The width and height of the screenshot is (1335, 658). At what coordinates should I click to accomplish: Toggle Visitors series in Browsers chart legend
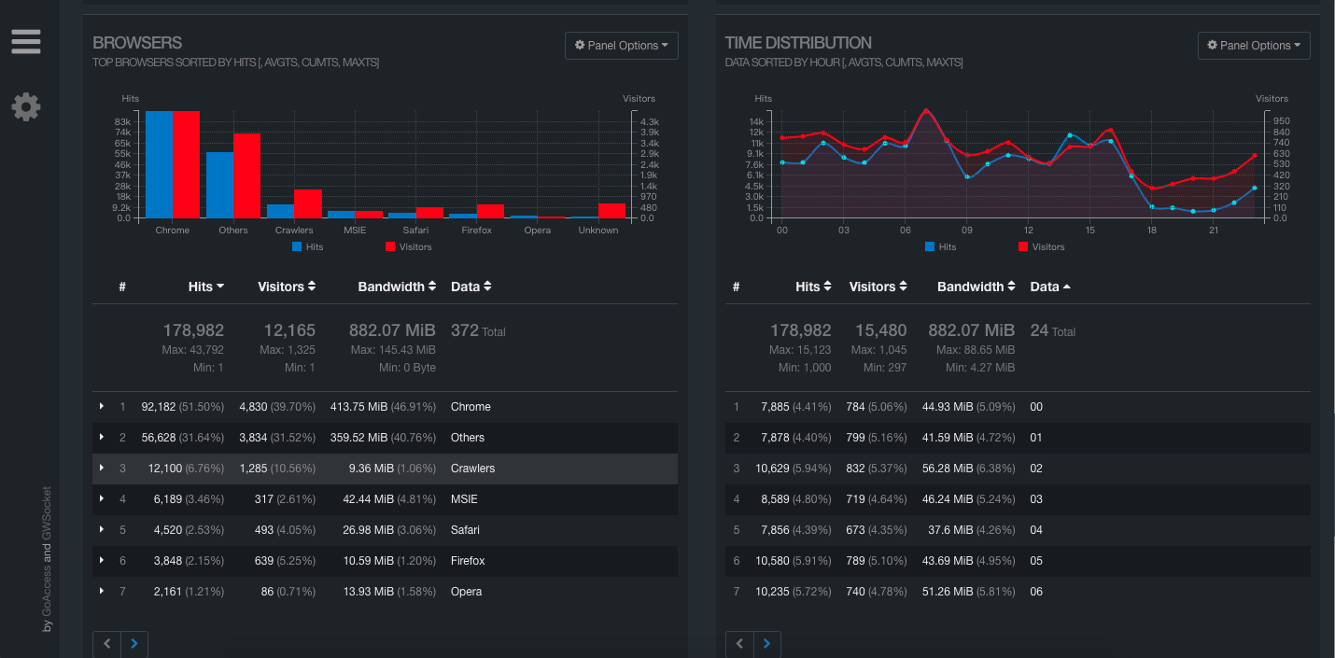click(x=408, y=247)
